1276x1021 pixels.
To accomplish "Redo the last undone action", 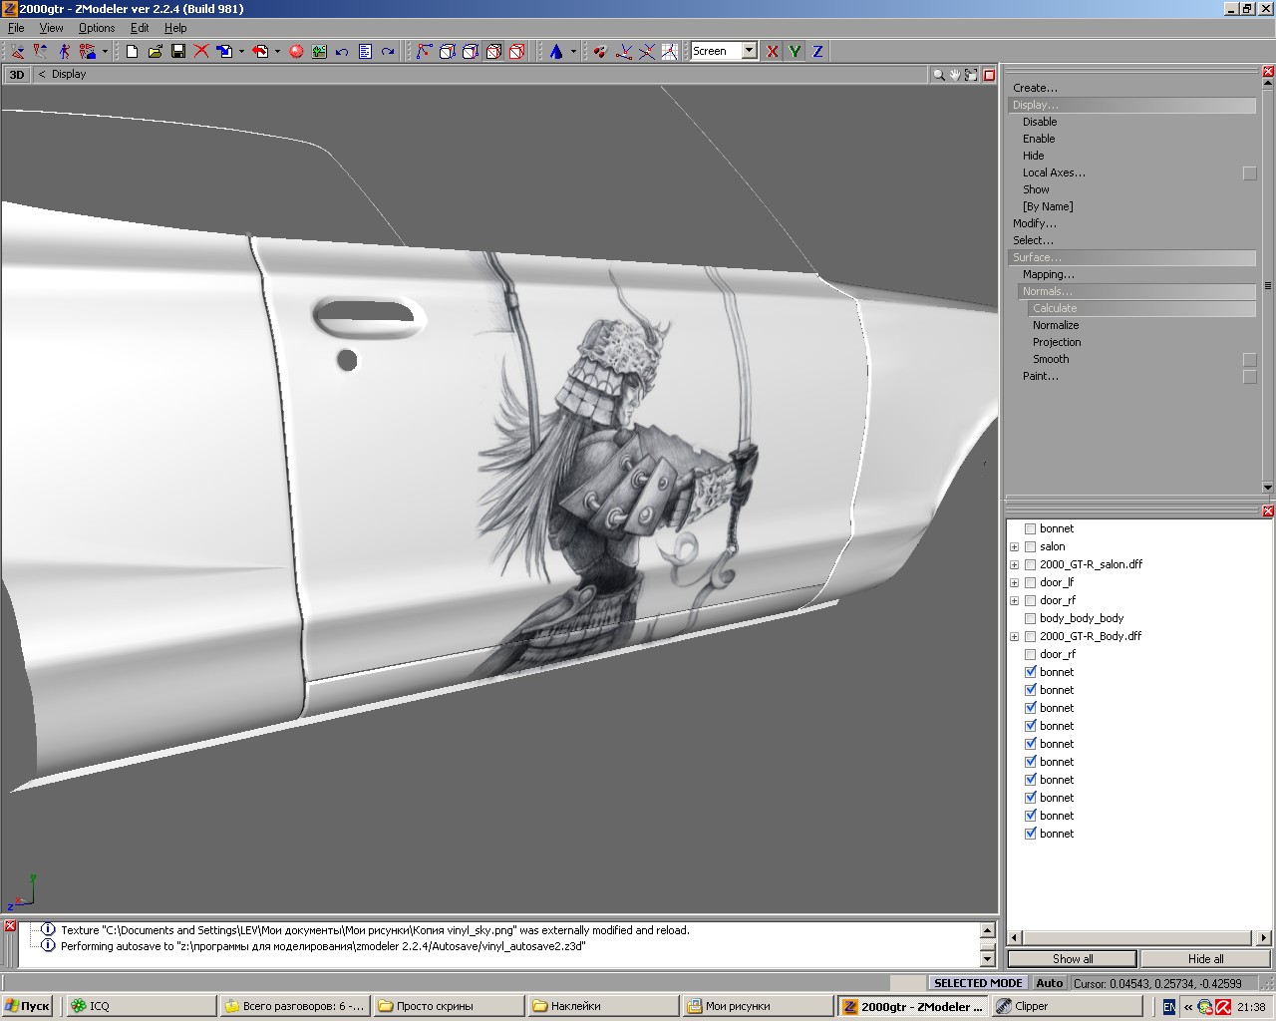I will pos(388,51).
